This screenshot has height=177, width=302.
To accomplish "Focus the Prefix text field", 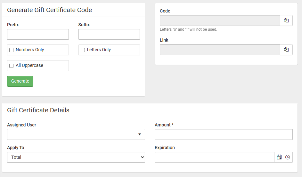I will pyautogui.click(x=38, y=34).
